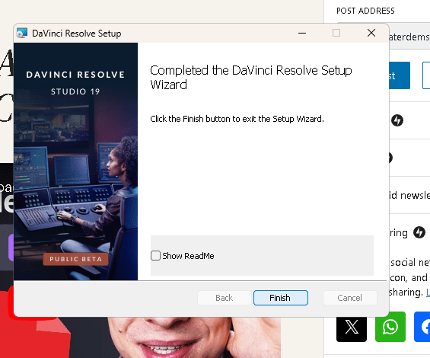
Task: Click the smiling face photo behind the dialog
Action: click(193, 337)
